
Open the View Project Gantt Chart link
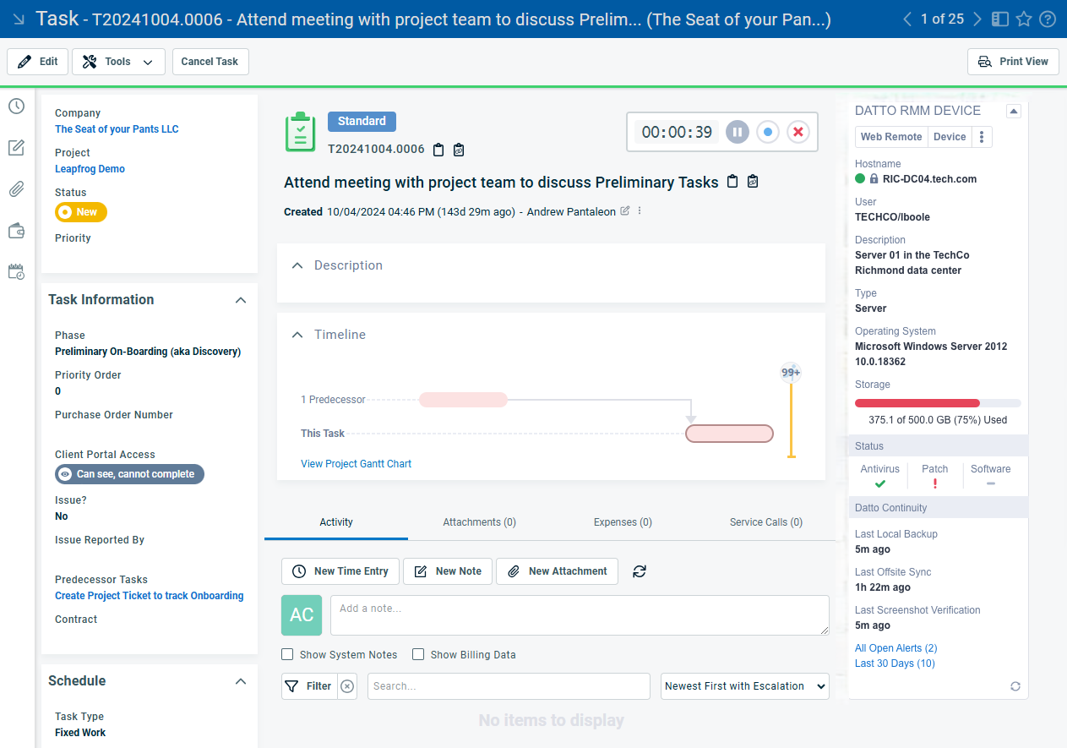(356, 463)
